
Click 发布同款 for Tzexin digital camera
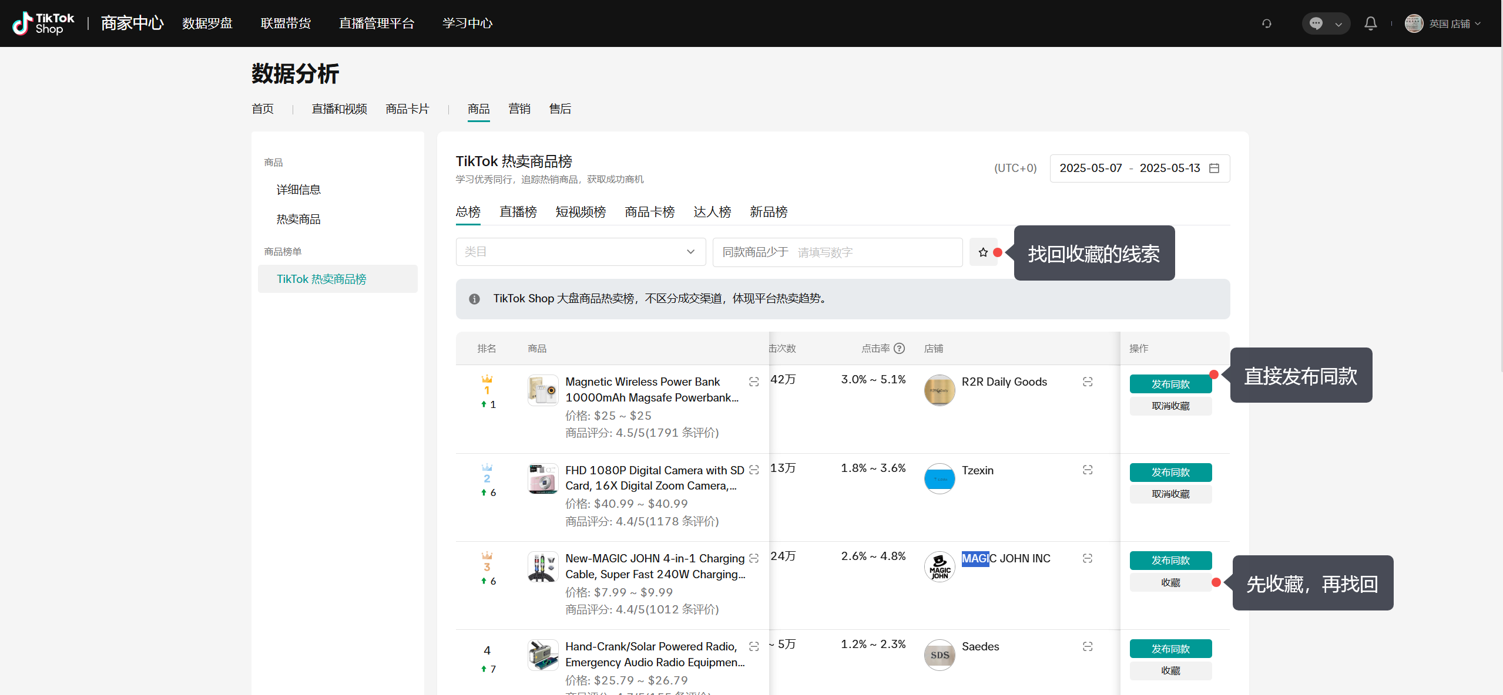click(1170, 473)
